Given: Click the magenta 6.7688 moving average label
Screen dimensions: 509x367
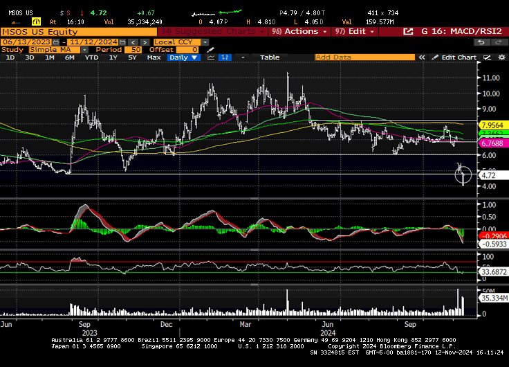Looking at the screenshot, I should point(493,143).
